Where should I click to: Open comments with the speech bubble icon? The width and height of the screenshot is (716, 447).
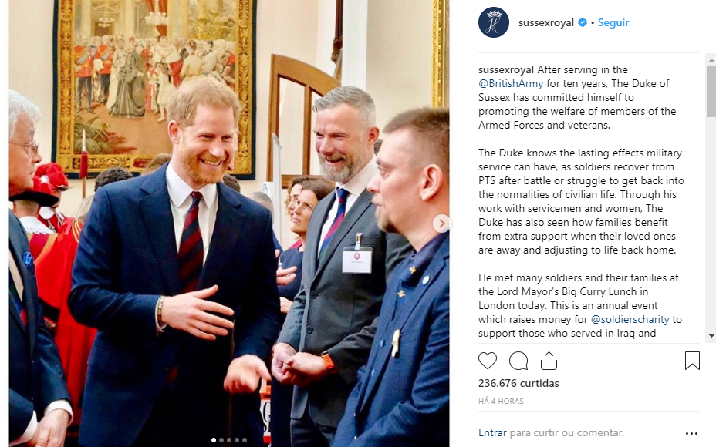pyautogui.click(x=518, y=361)
